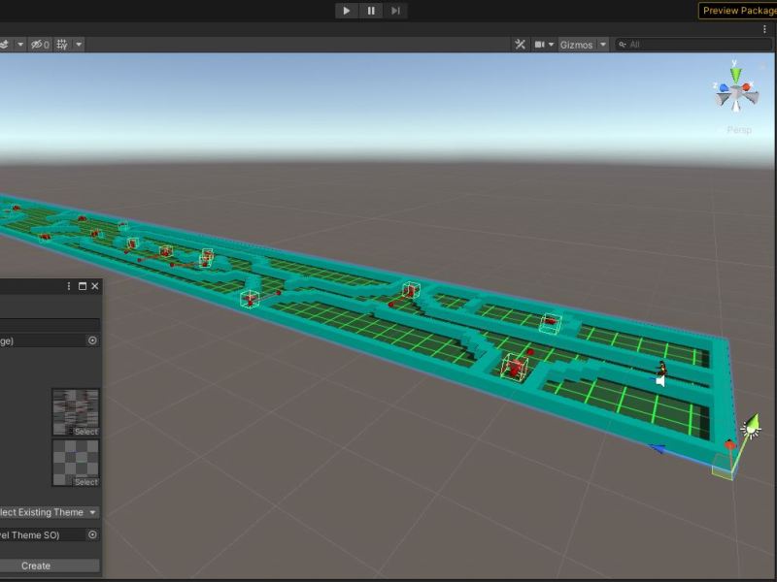The image size is (777, 582).
Task: Select the scene view shading mode icon
Action: click(x=5, y=44)
